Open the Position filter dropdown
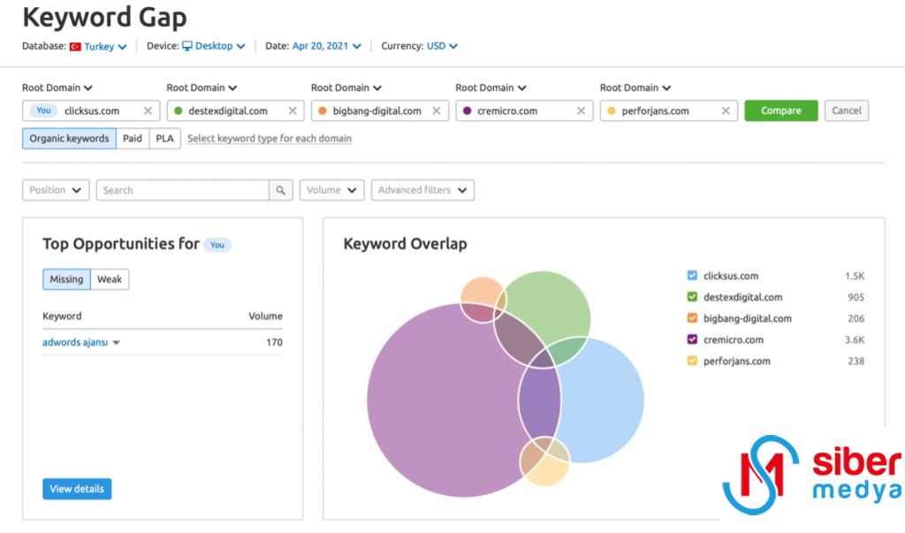This screenshot has height=533, width=905. [x=56, y=190]
